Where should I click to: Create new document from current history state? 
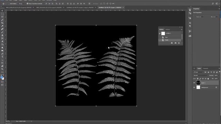pos(172,43)
